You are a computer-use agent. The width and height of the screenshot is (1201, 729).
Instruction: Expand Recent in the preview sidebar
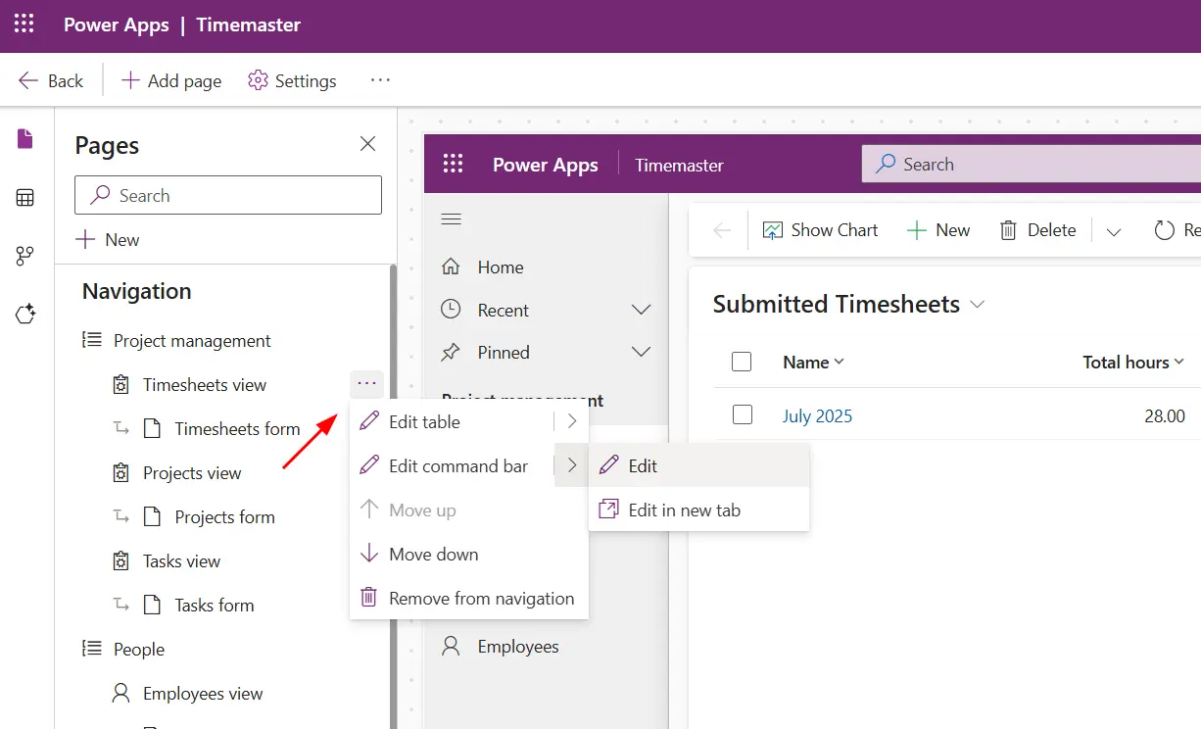coord(547,311)
